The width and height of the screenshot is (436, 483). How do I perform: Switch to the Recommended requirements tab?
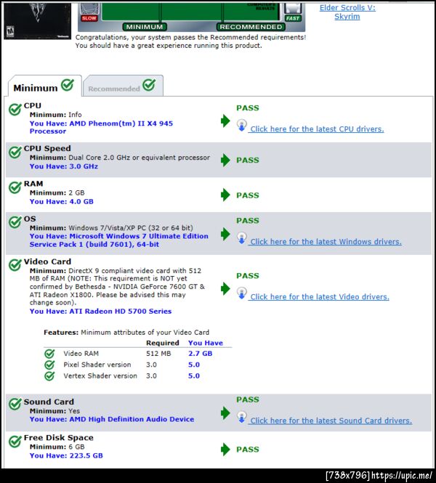[x=123, y=86]
